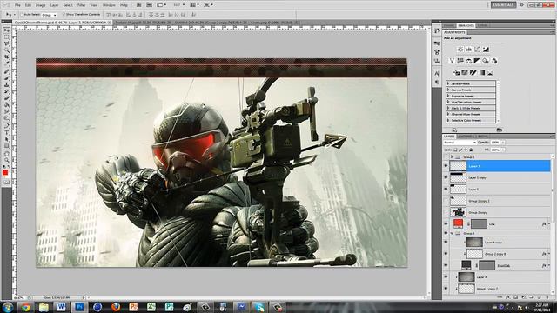Expand Exposure Presets list
557x313 pixels.
(x=449, y=96)
